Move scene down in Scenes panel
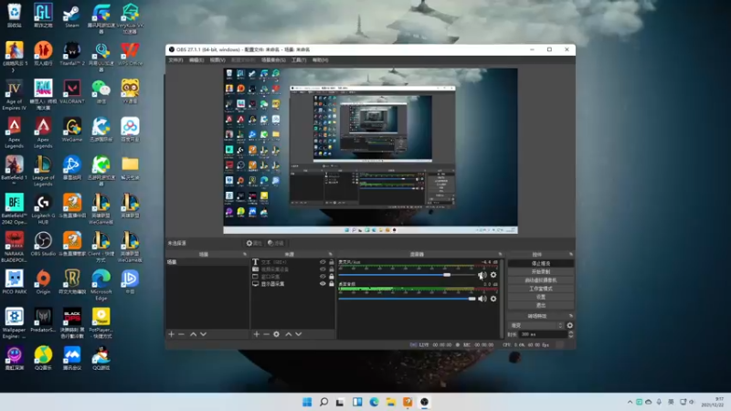The width and height of the screenshot is (731, 411). pos(203,334)
